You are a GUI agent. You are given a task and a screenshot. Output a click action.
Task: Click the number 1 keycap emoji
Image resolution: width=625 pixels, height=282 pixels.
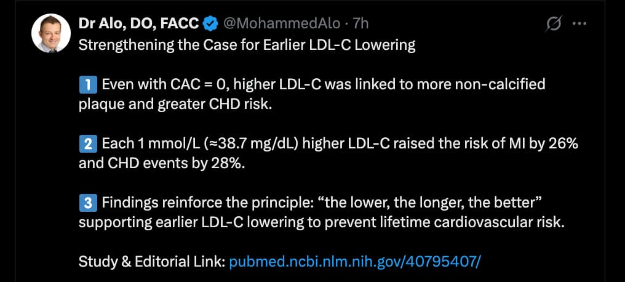pos(87,84)
